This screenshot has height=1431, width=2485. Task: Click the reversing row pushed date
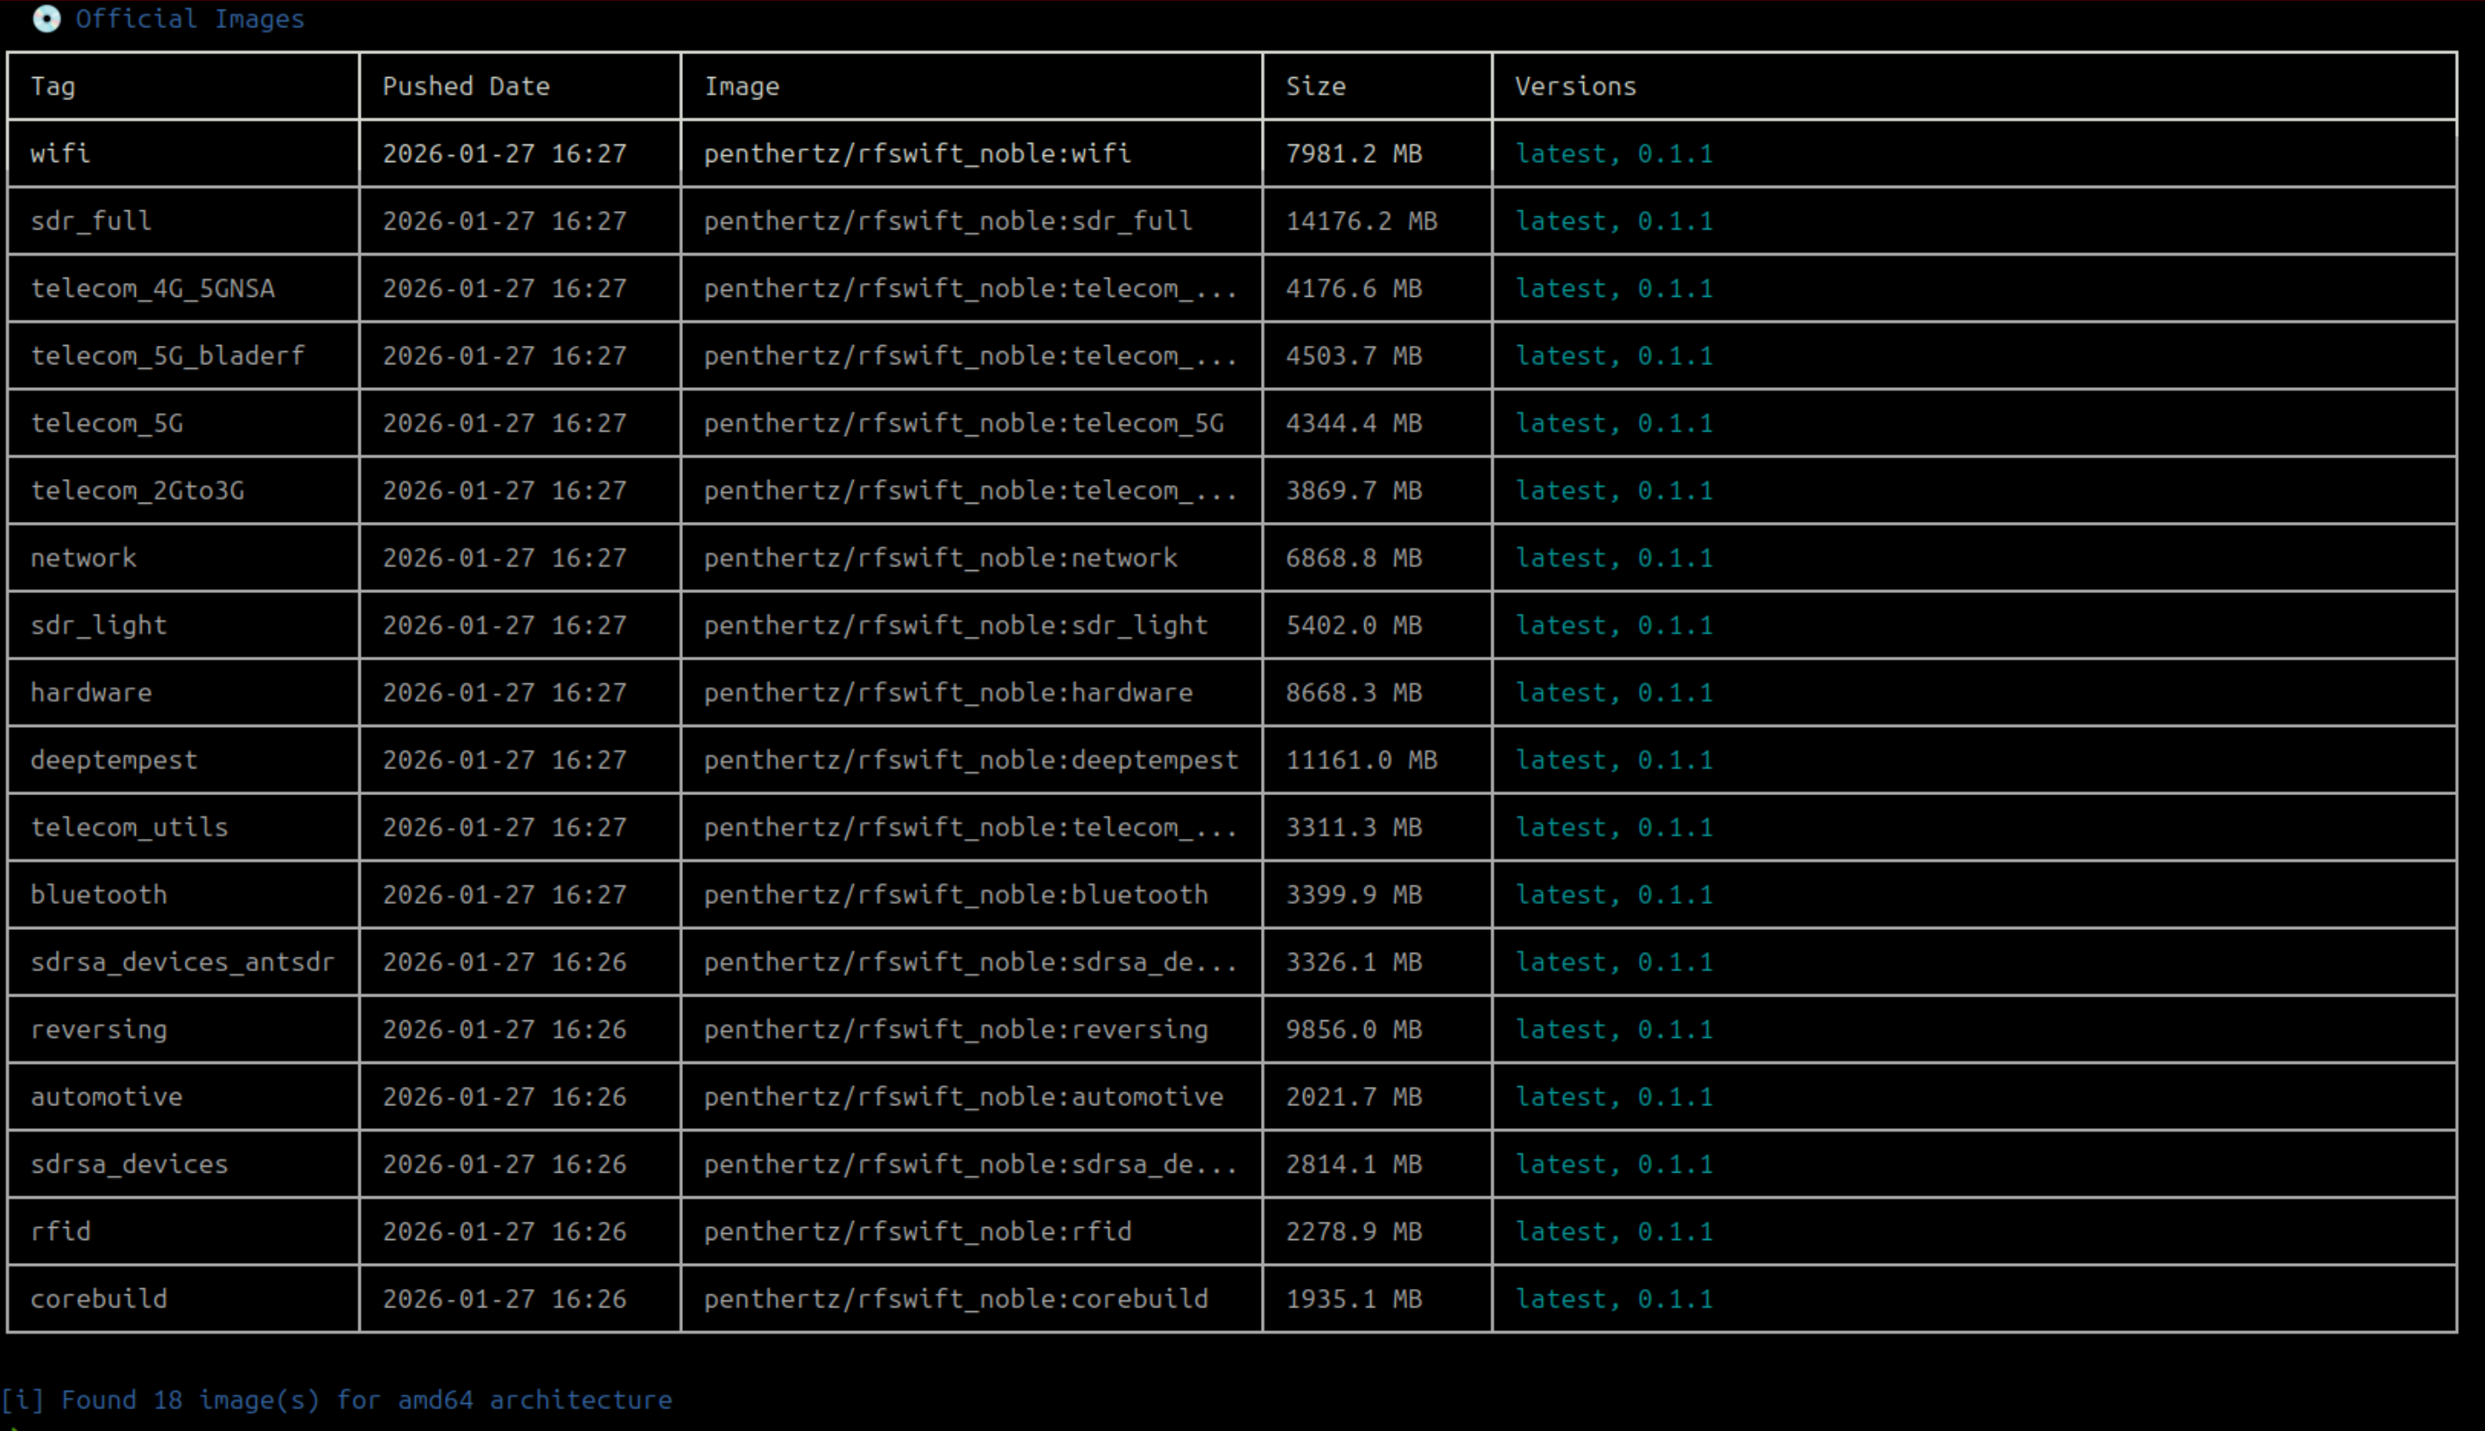pos(504,1029)
